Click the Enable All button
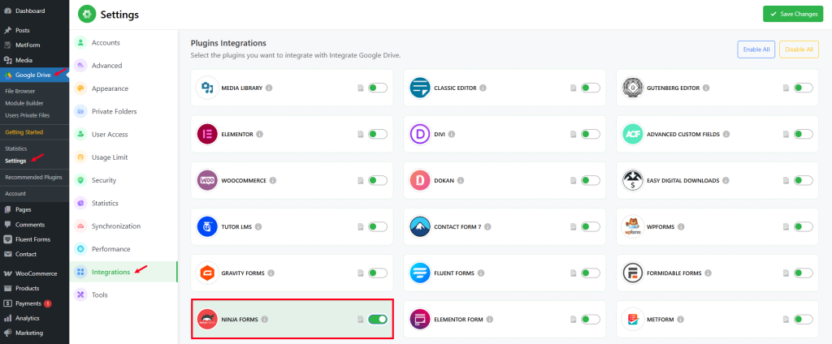Image resolution: width=832 pixels, height=344 pixels. point(756,49)
